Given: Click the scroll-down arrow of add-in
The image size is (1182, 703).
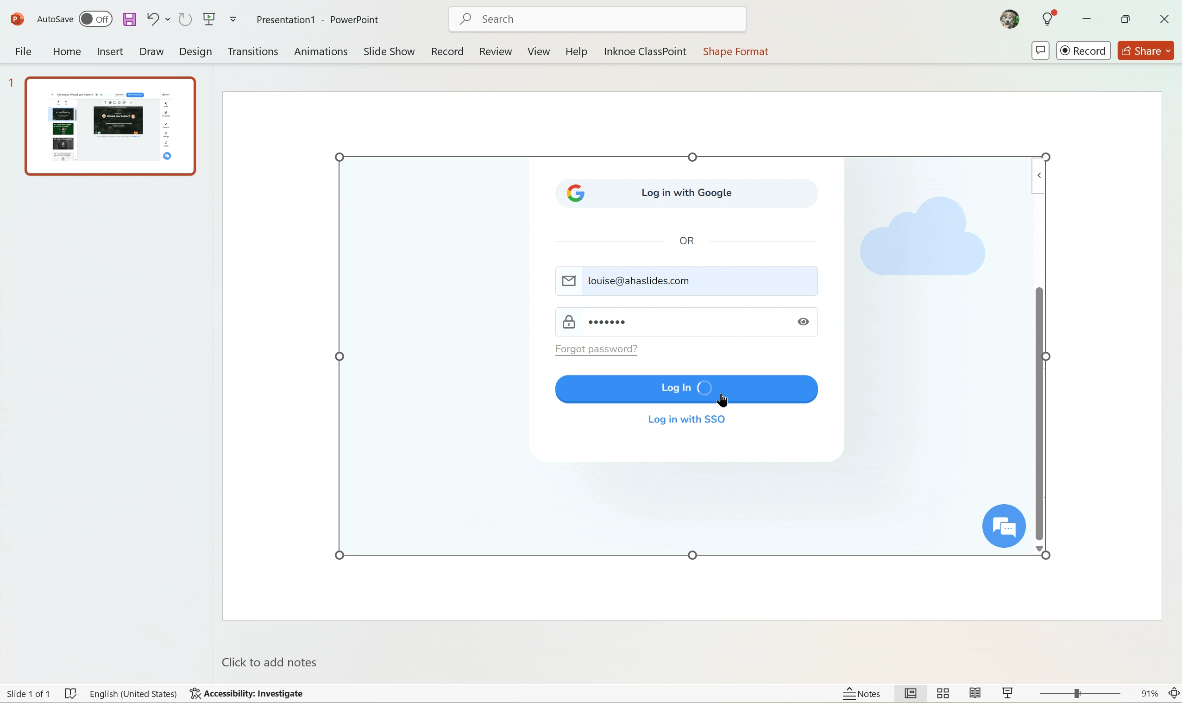Looking at the screenshot, I should 1039,548.
